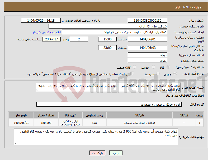Click the remaining days field showing 2
Image resolution: width=208 pixels, height=160 pixels.
pyautogui.click(x=79, y=39)
